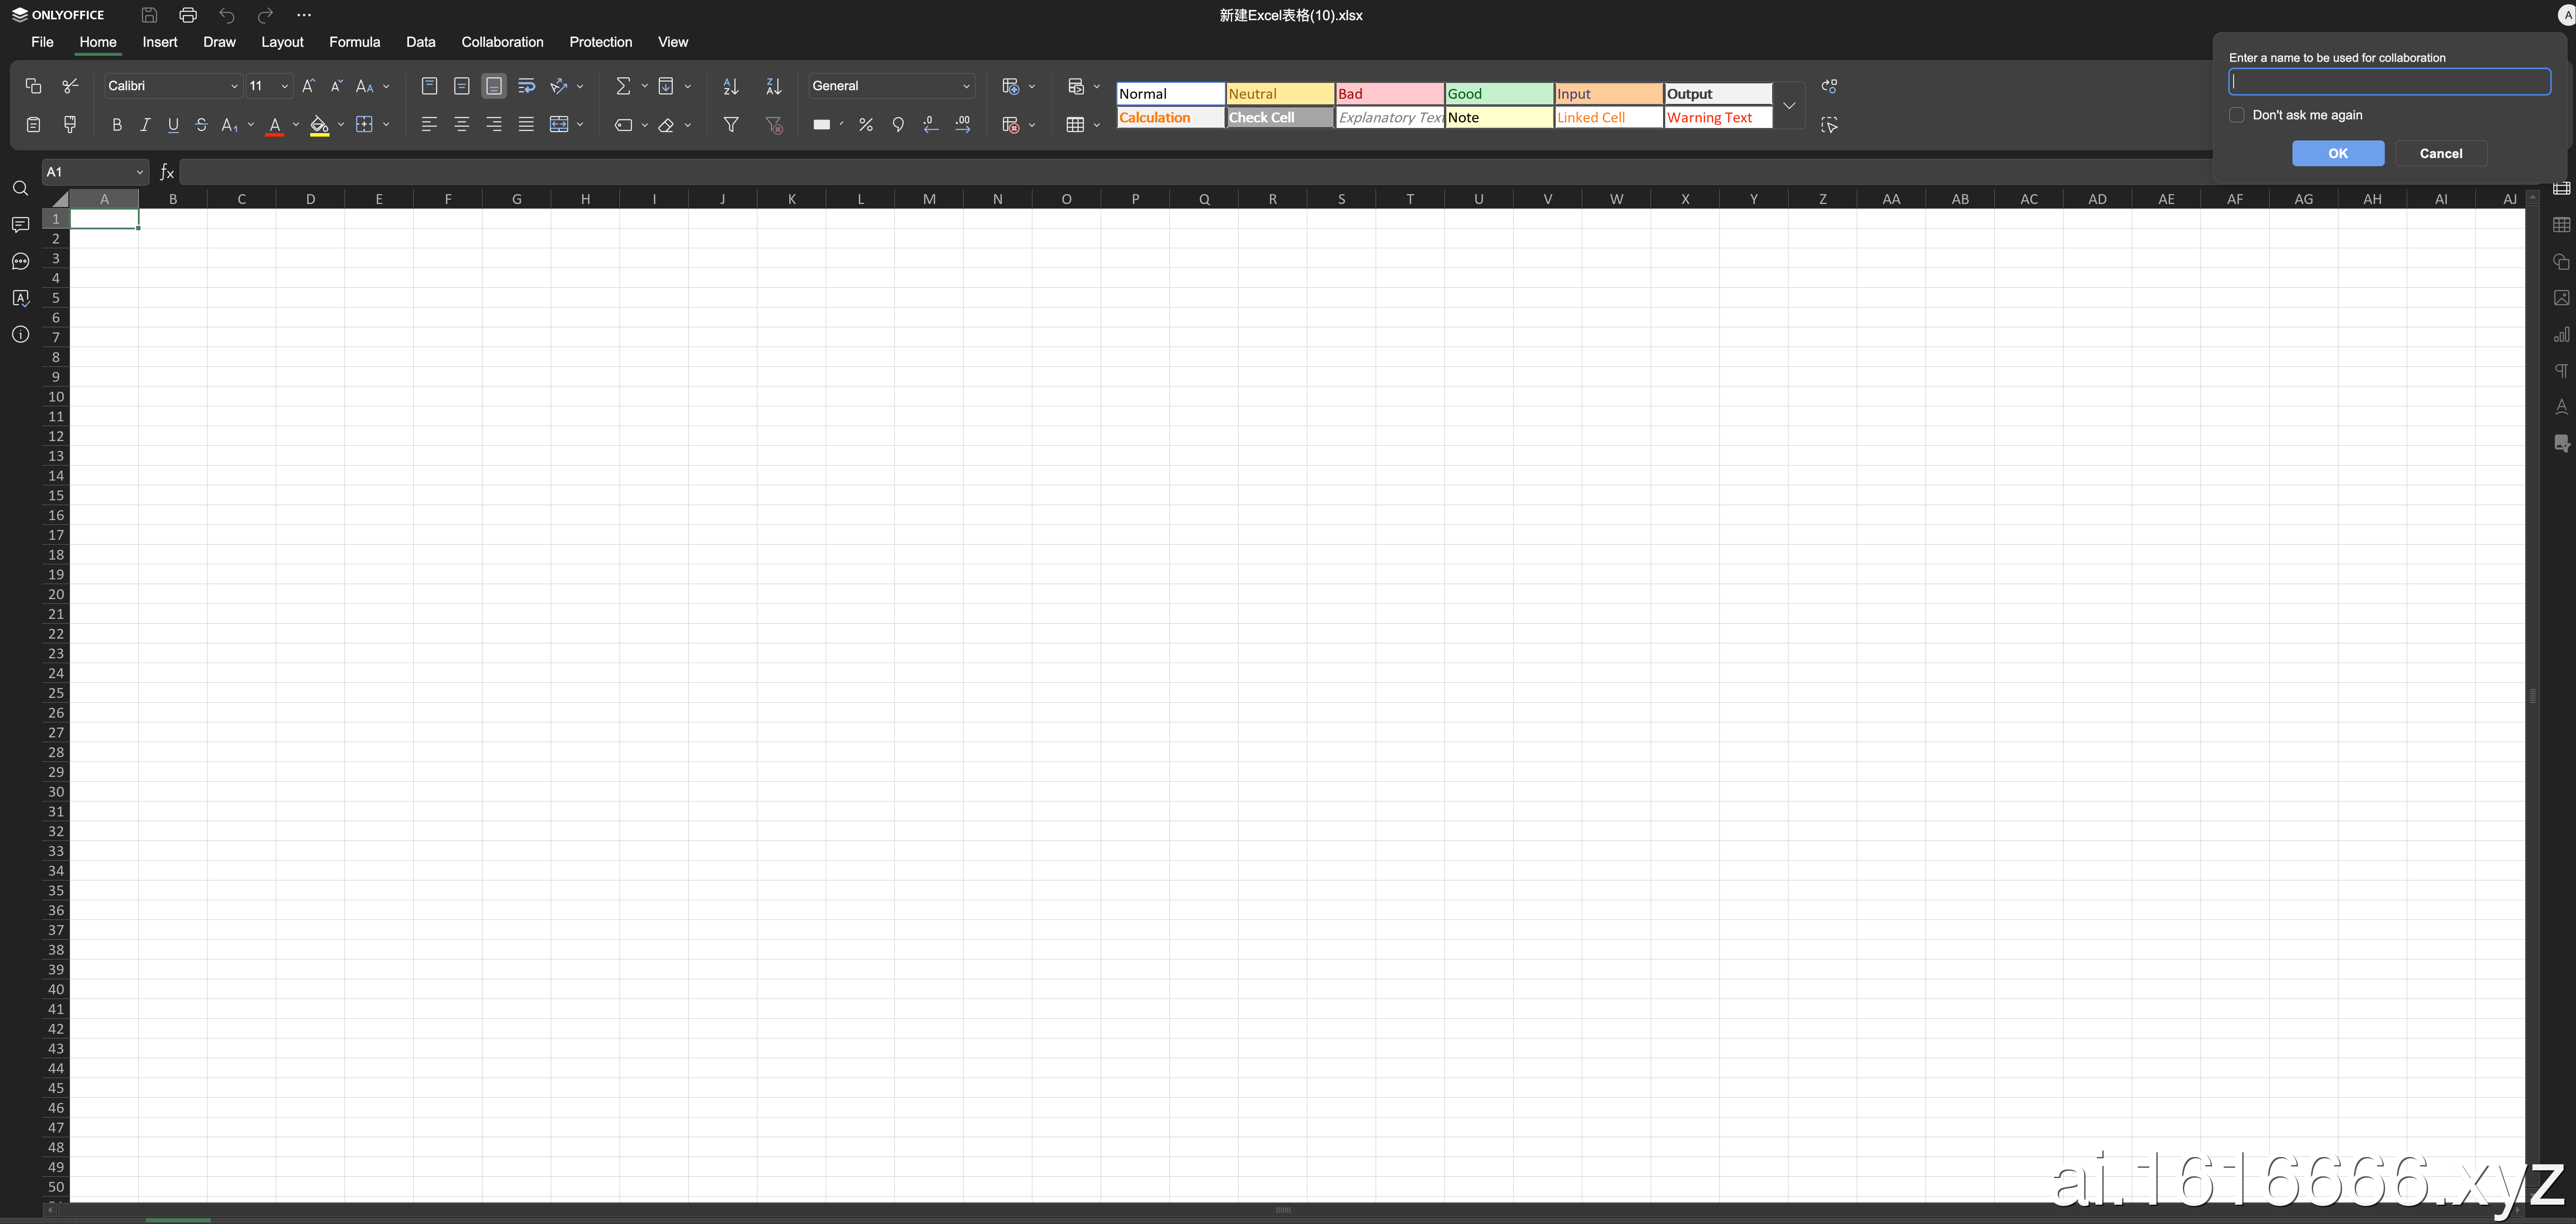
Task: Open the Find magnifier in left sidebar
Action: [x=20, y=189]
